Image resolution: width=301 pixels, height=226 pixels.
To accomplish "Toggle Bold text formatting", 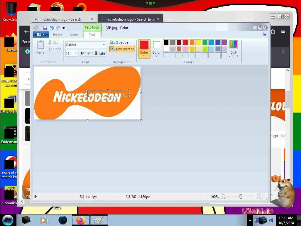I will (82, 53).
